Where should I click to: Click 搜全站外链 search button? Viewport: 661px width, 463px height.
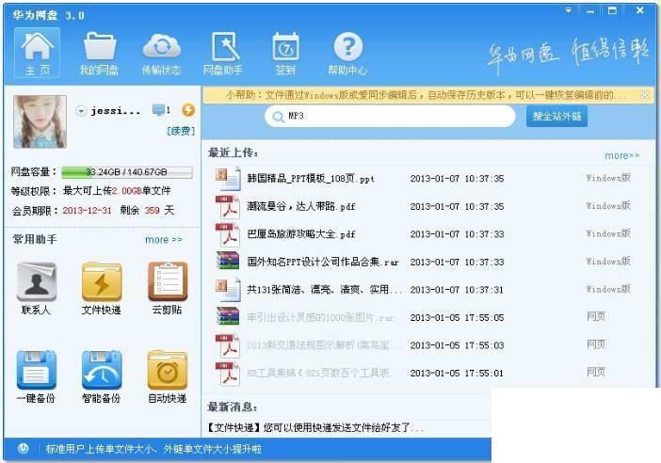[x=556, y=116]
